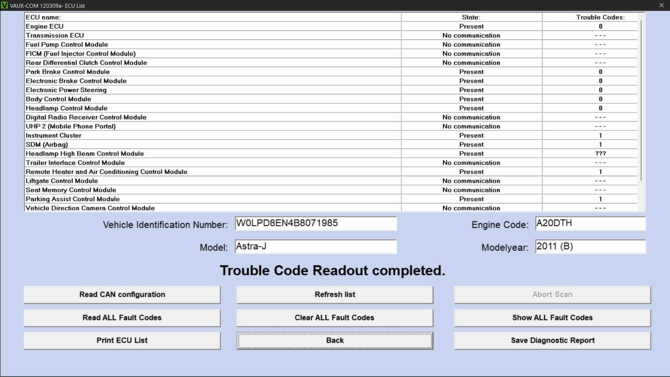Click the Vehicle Identification Number field
This screenshot has width=670, height=377.
[x=316, y=224]
